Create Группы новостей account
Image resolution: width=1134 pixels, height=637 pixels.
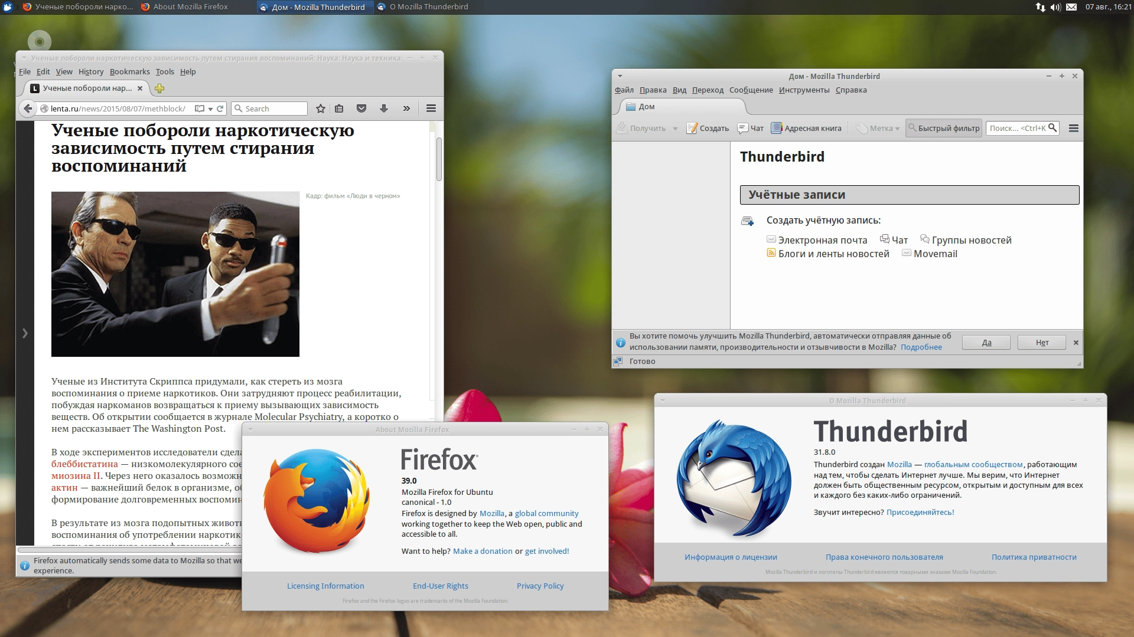tap(966, 240)
